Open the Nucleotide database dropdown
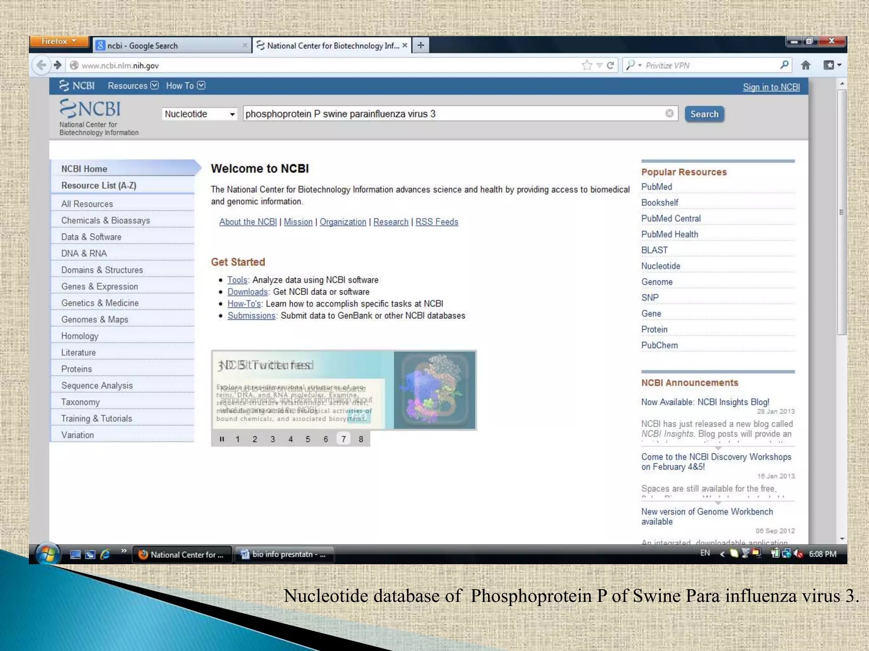This screenshot has height=651, width=869. 199,114
